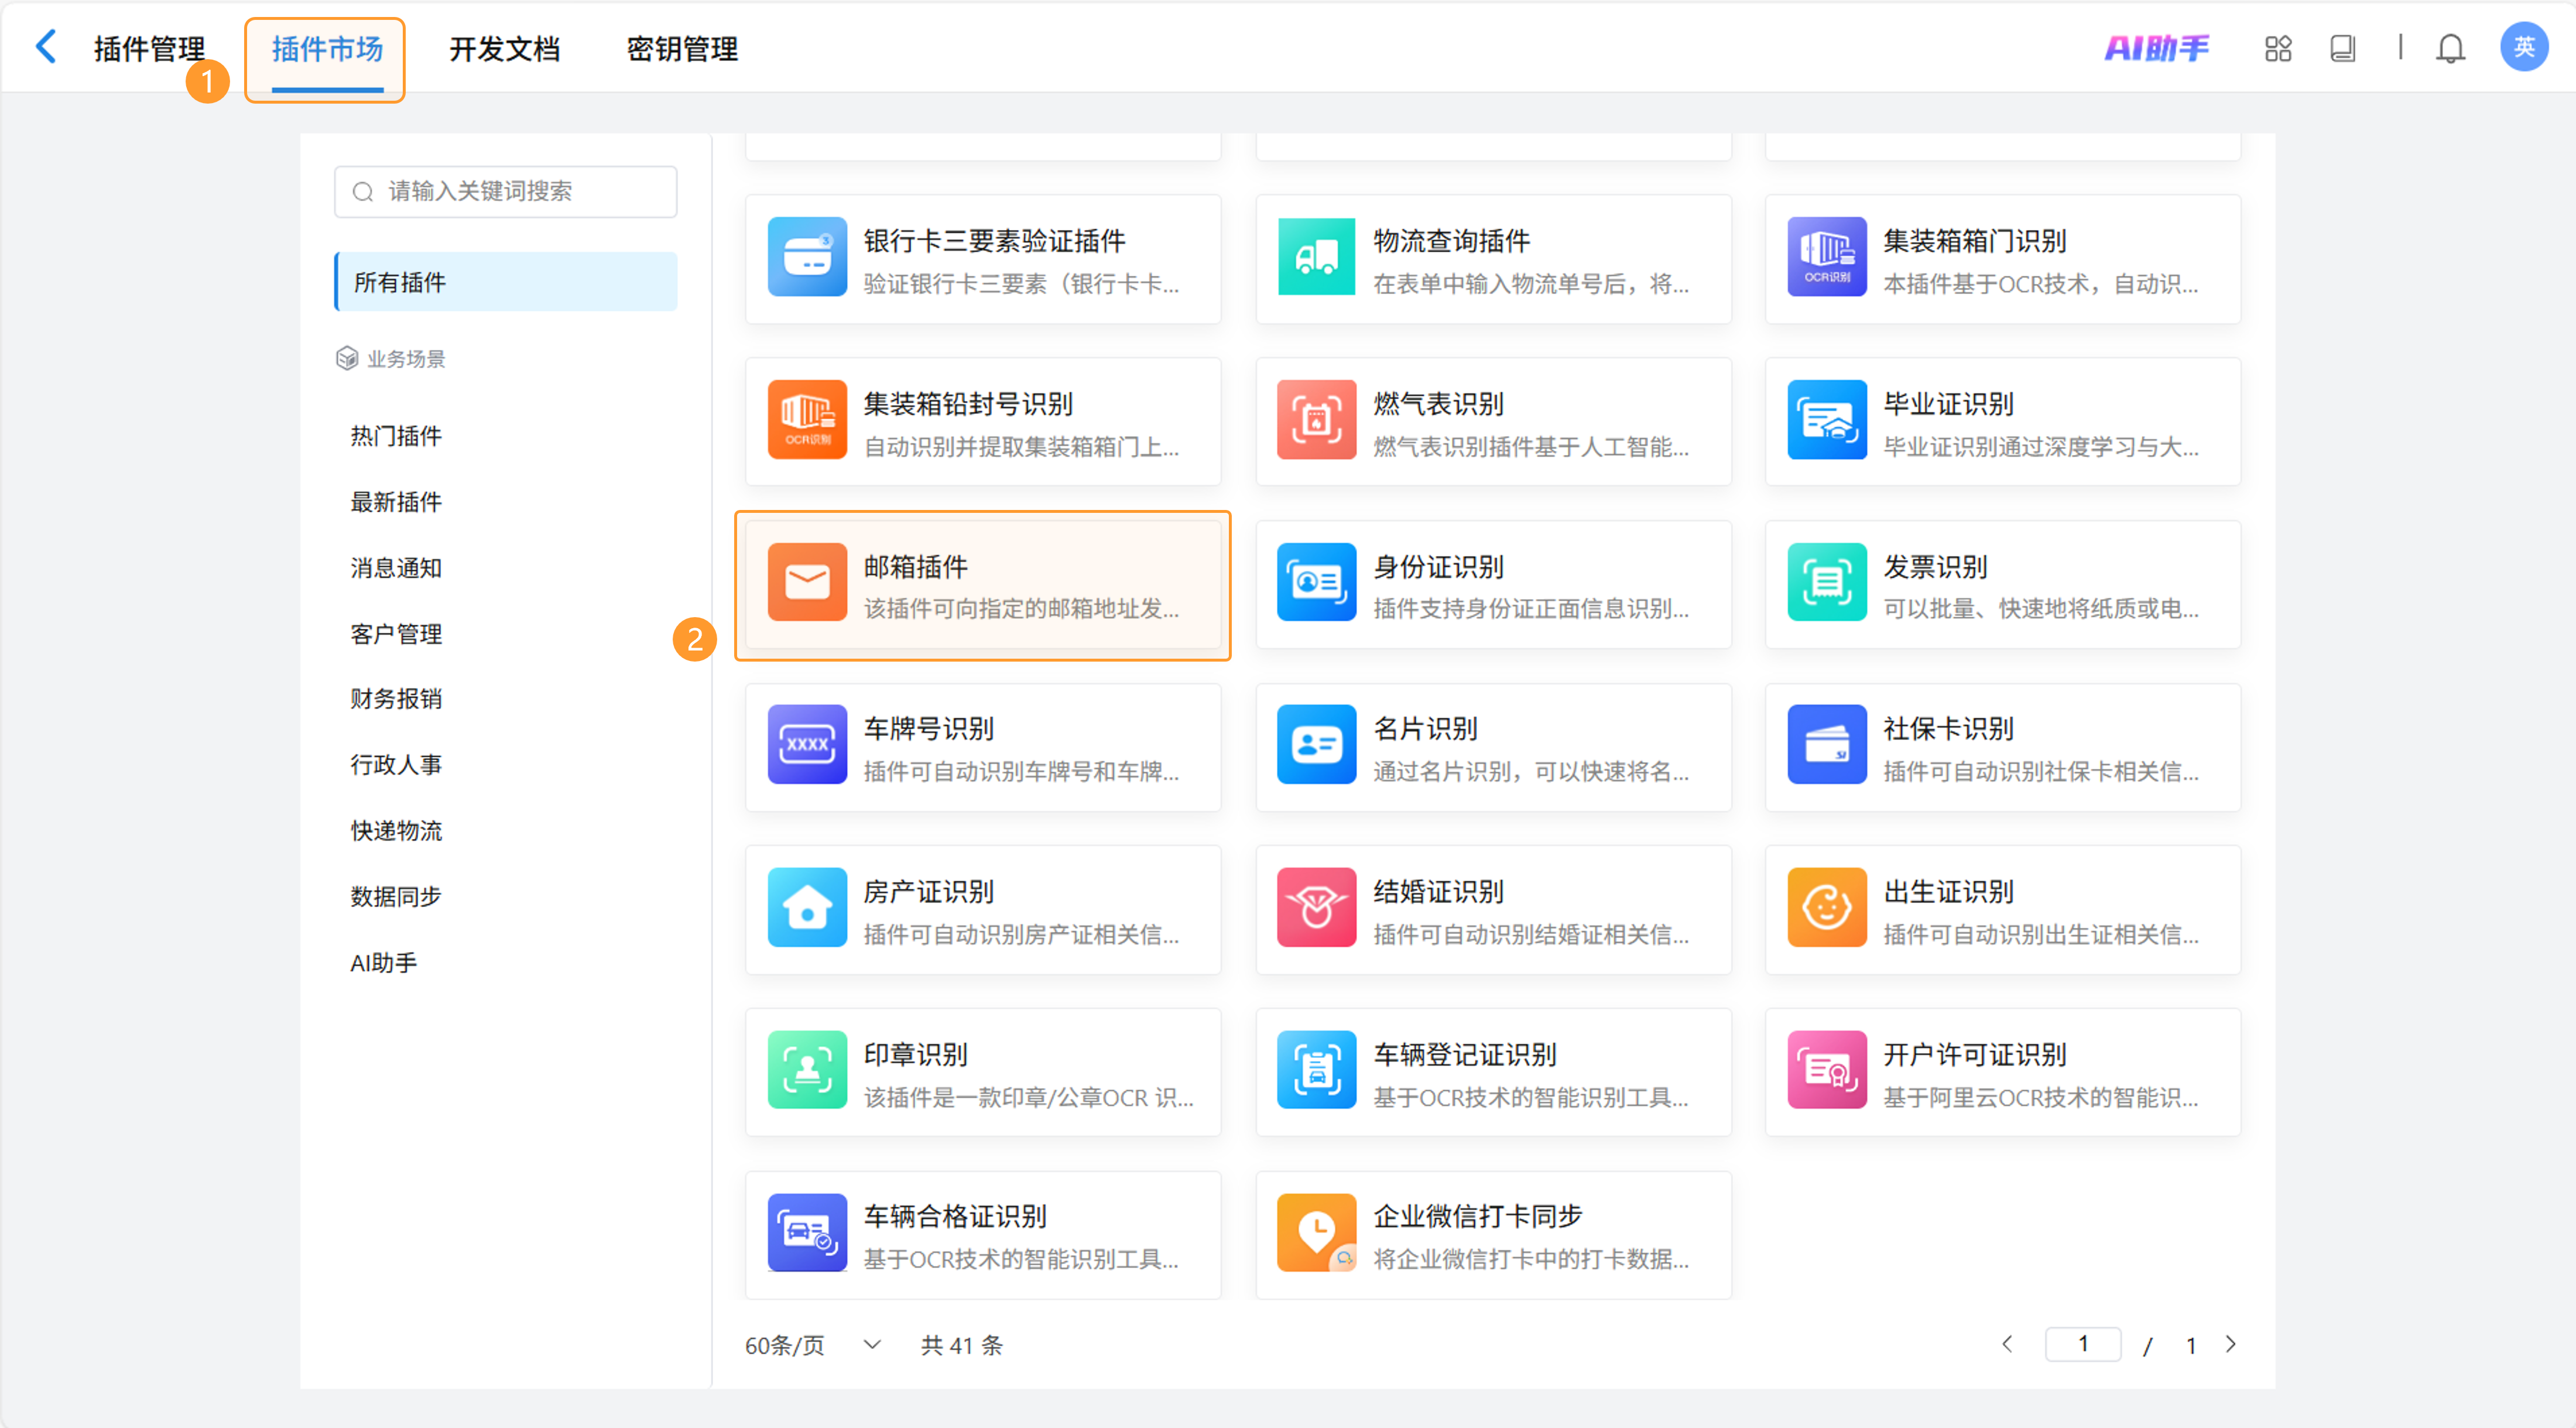This screenshot has width=2576, height=1428.
Task: Click the license plate recognition icon
Action: click(807, 745)
